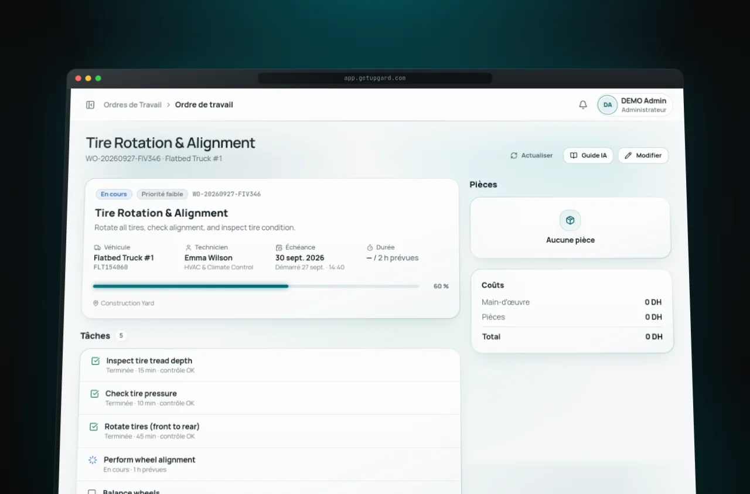Screen dimensions: 750x494
Task: Click the timer icon beside Durée
Action: pyautogui.click(x=370, y=247)
